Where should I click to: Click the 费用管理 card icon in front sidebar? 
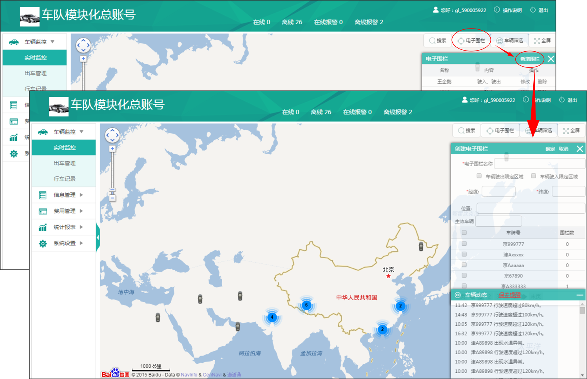[43, 211]
